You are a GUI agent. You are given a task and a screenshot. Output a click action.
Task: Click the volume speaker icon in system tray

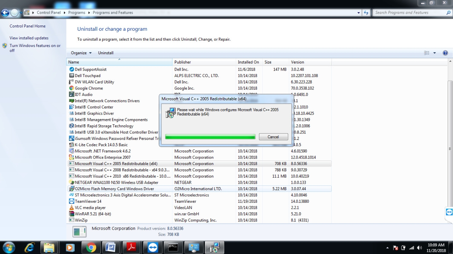(x=419, y=248)
